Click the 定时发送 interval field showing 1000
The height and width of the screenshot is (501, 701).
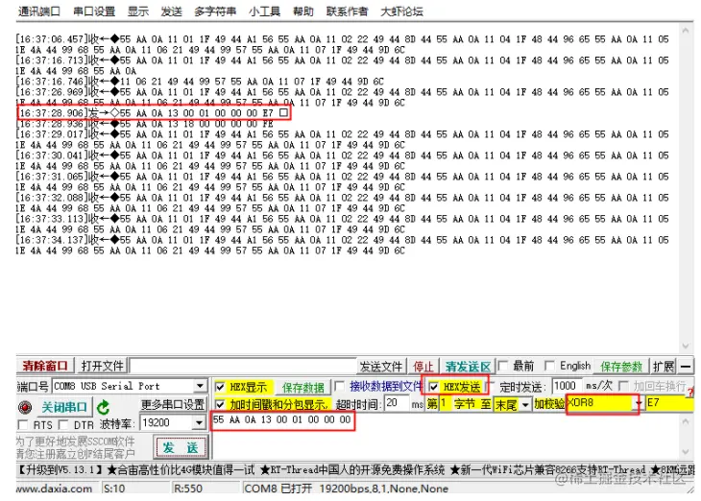(566, 385)
